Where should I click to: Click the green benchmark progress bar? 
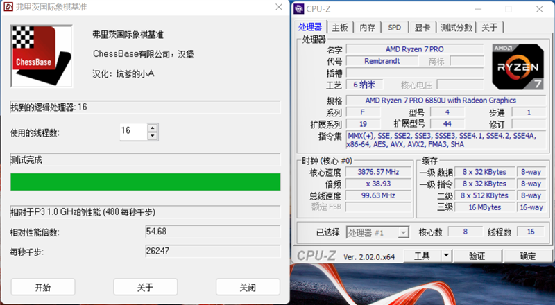pyautogui.click(x=146, y=182)
